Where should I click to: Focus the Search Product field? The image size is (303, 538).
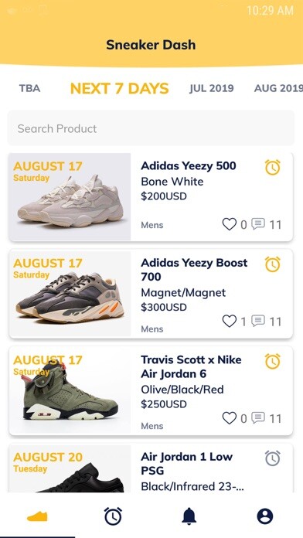(151, 128)
